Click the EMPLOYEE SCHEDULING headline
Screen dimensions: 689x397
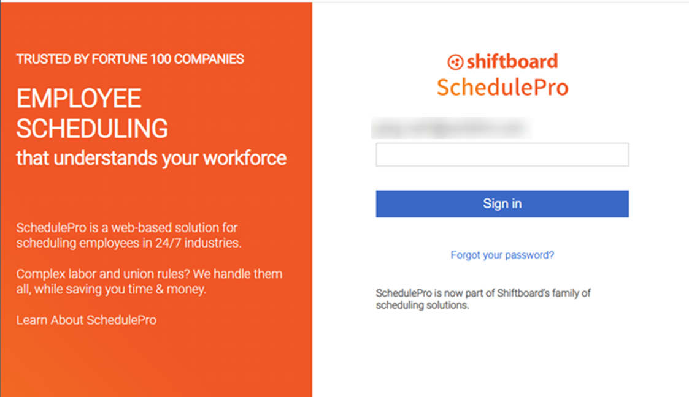93,113
